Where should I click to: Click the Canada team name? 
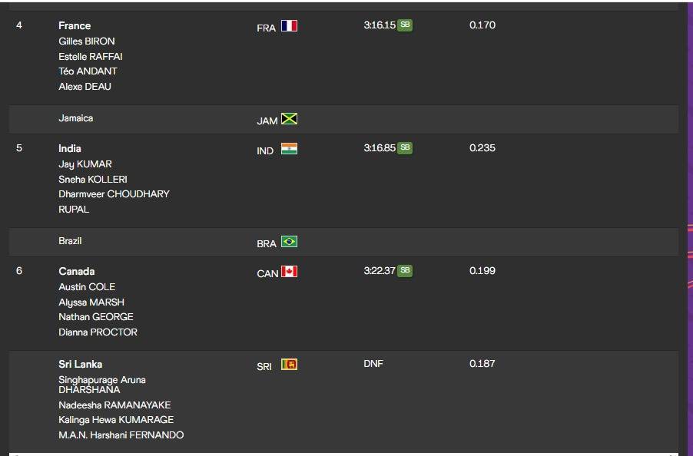click(x=77, y=271)
